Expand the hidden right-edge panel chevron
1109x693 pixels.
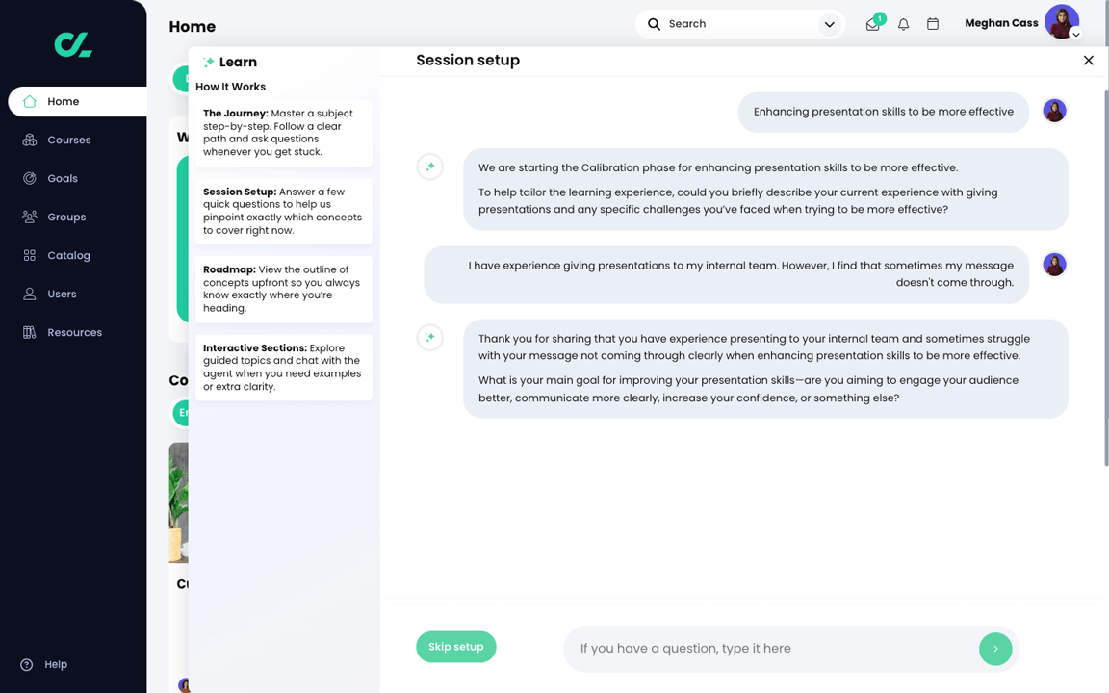click(x=1075, y=35)
